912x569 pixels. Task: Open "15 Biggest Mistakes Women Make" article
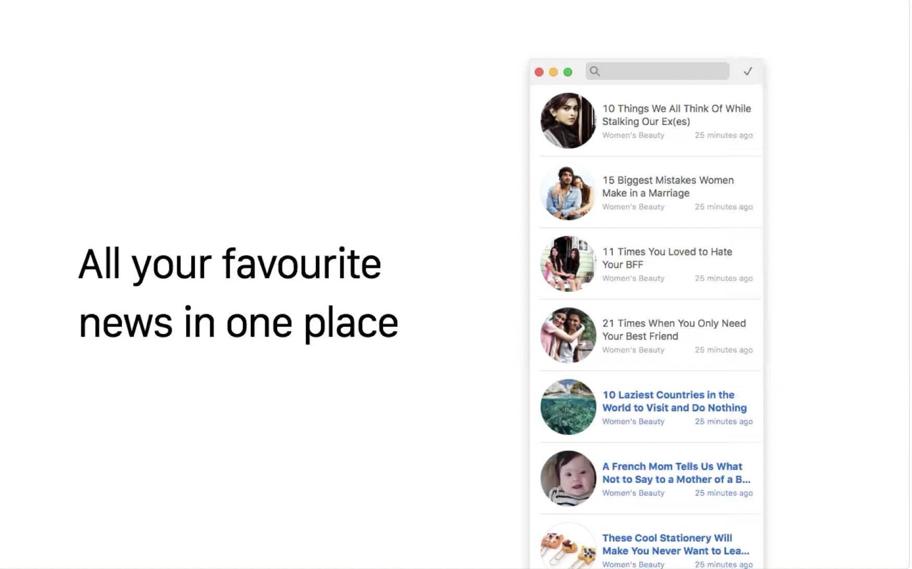(668, 187)
